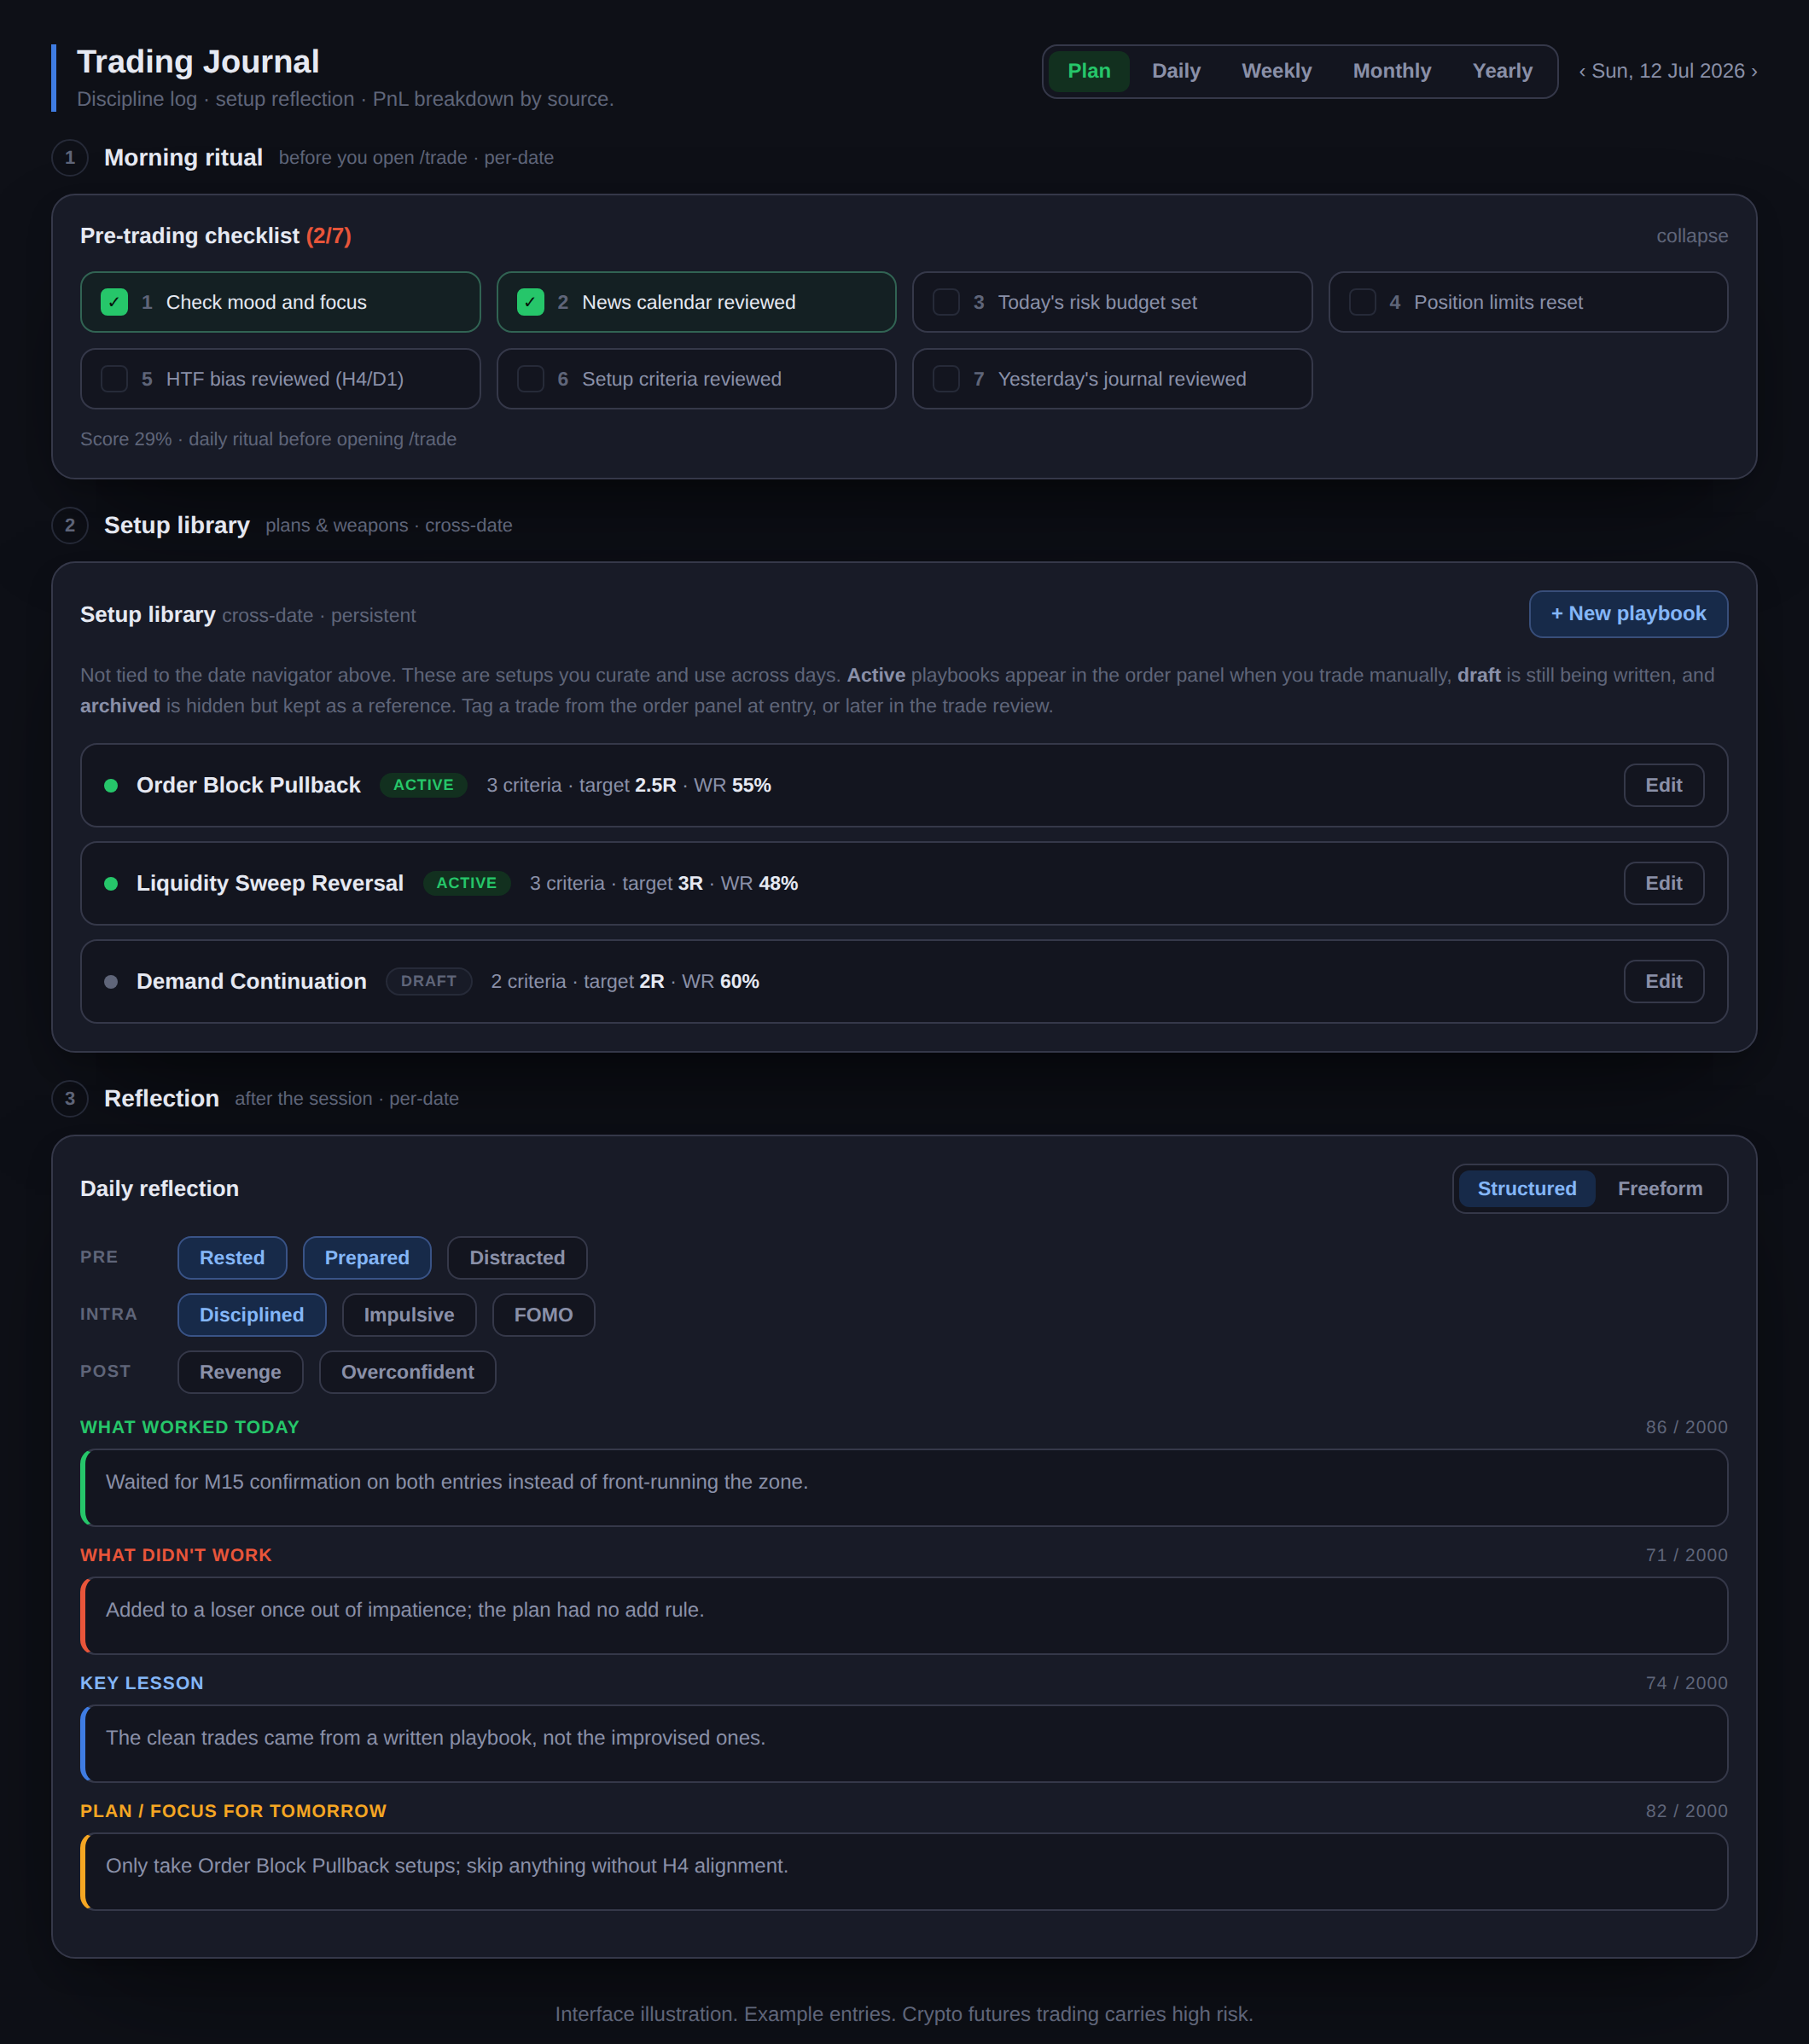Focus the What Worked Today text field
Image resolution: width=1809 pixels, height=2044 pixels.
click(x=904, y=1487)
